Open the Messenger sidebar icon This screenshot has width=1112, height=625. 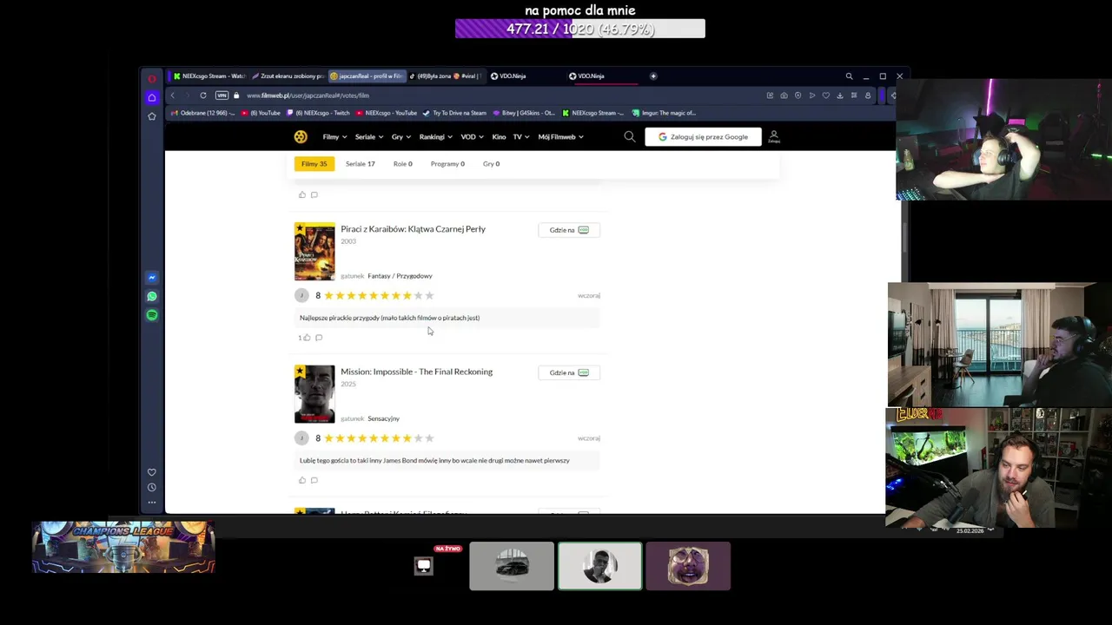tap(152, 278)
